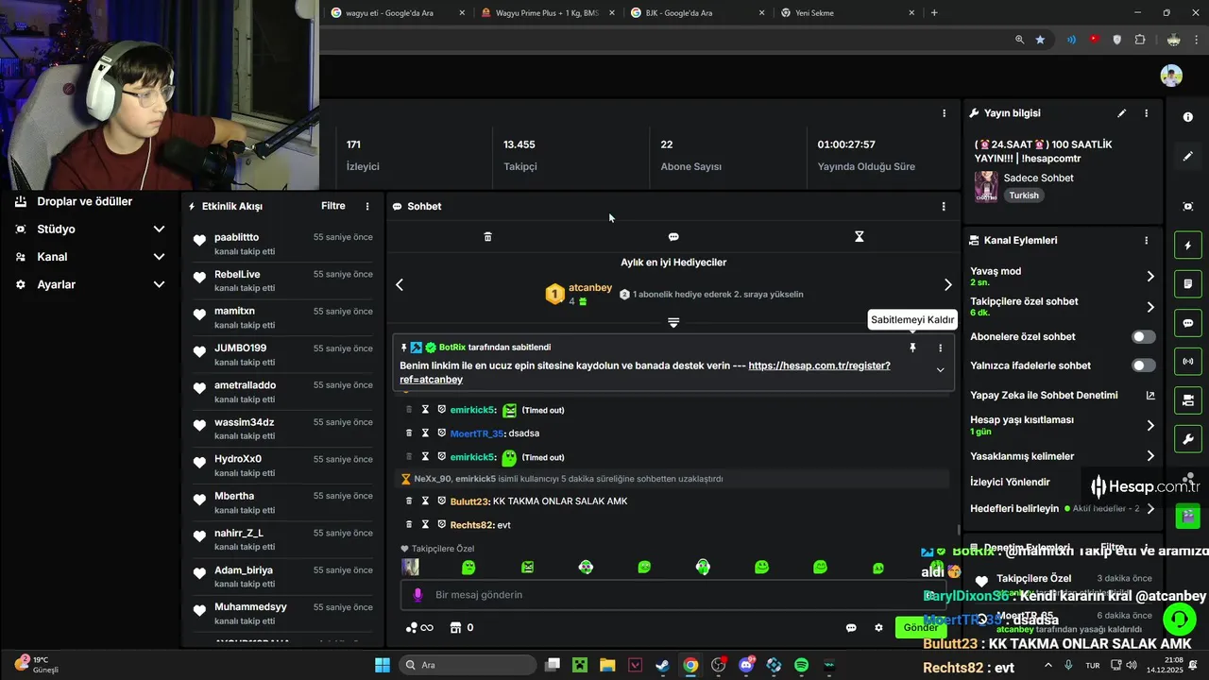Click broadcast signal icon in right sidebar
The height and width of the screenshot is (680, 1209).
click(x=1188, y=362)
